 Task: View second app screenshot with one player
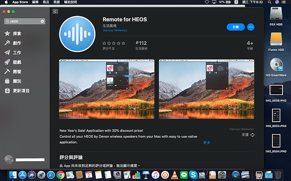coord(207,89)
